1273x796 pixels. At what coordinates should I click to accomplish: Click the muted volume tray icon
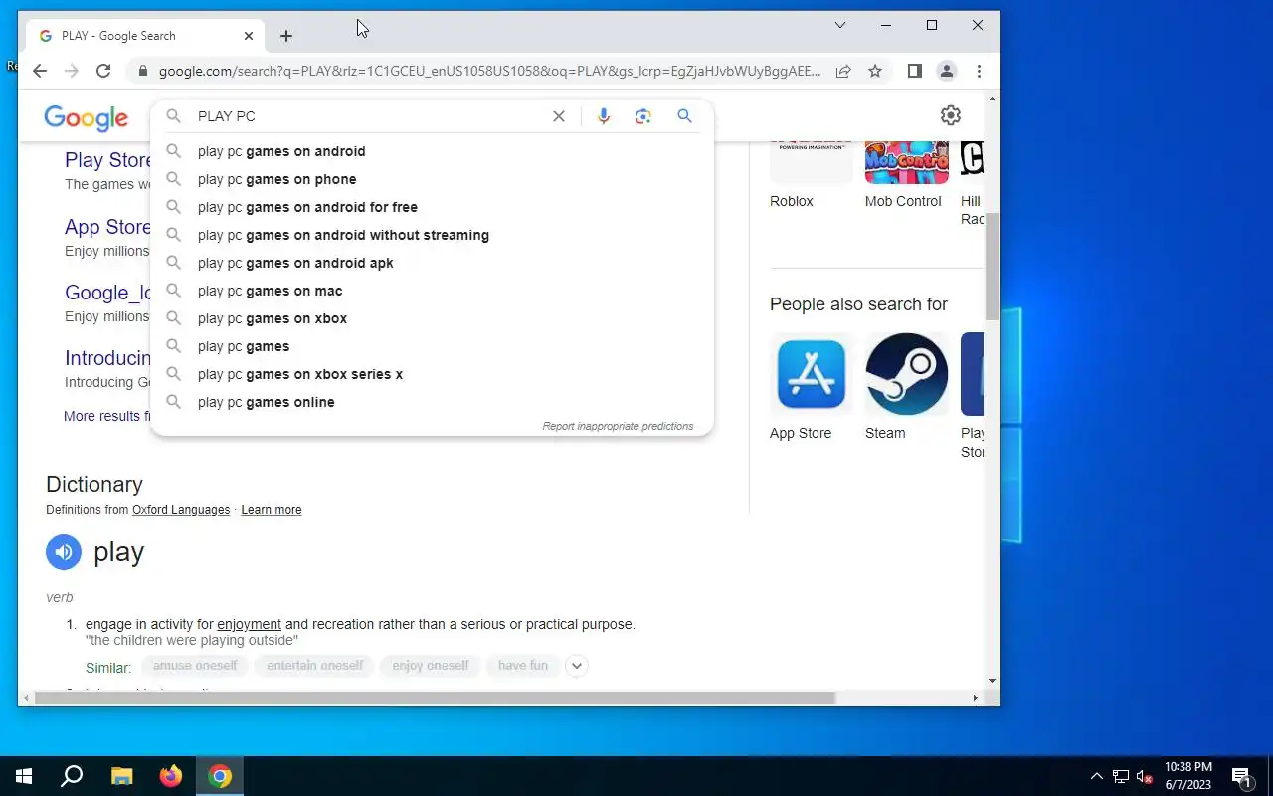click(1145, 776)
